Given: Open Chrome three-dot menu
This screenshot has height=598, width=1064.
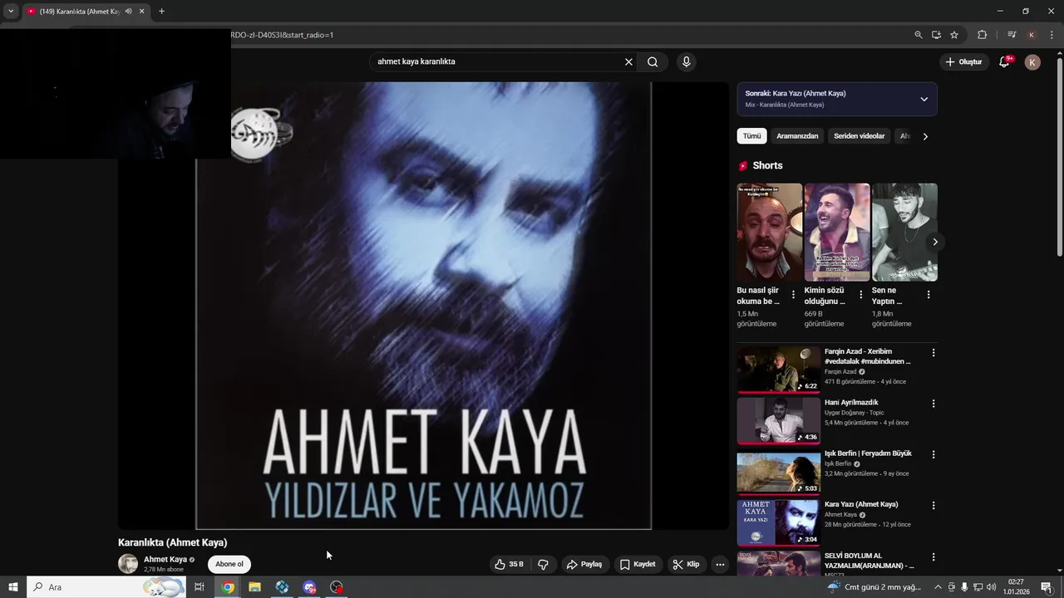Looking at the screenshot, I should tap(1052, 35).
